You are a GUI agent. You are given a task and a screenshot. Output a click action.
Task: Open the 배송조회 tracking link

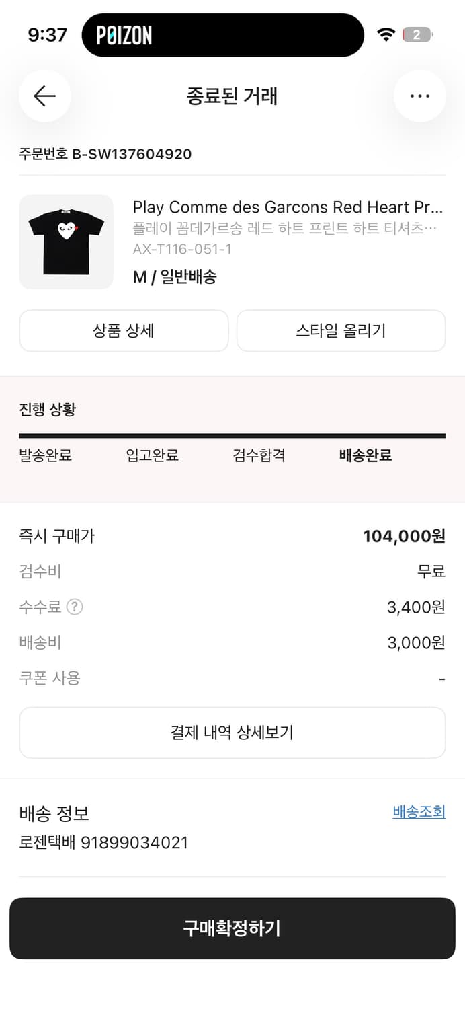coord(419,812)
